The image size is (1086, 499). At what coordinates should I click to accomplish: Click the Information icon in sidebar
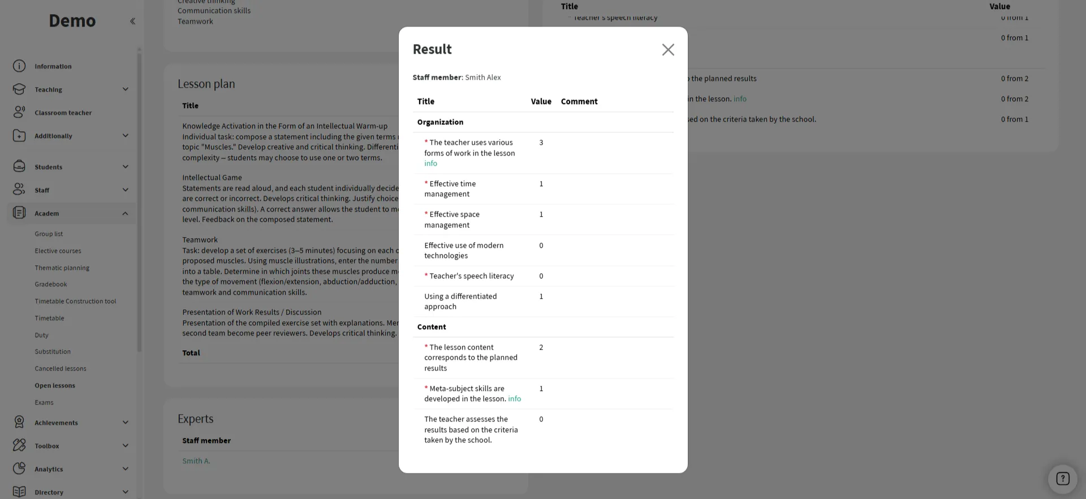[x=19, y=66]
